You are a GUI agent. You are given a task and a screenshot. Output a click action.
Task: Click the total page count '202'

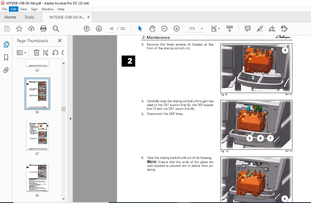pyautogui.click(x=123, y=29)
